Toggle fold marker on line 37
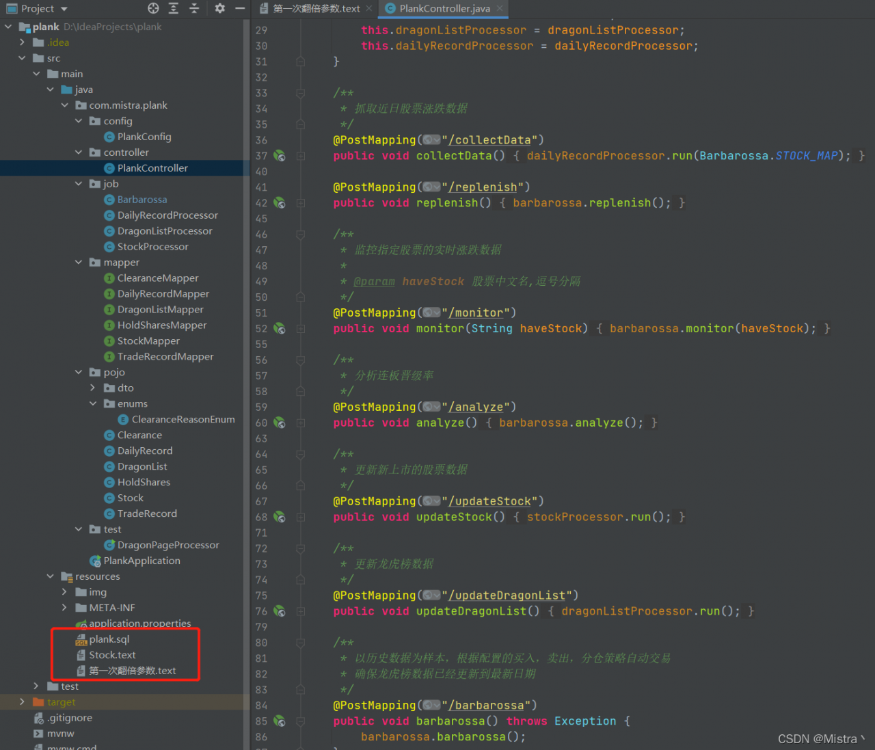This screenshot has height=750, width=875. point(301,156)
